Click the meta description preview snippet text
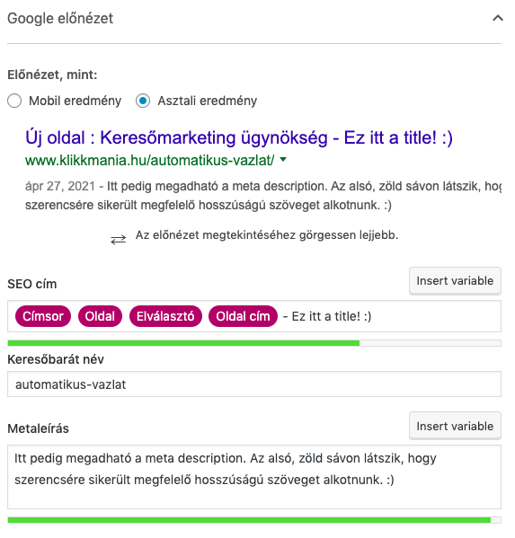The height and width of the screenshot is (538, 515). [x=263, y=196]
